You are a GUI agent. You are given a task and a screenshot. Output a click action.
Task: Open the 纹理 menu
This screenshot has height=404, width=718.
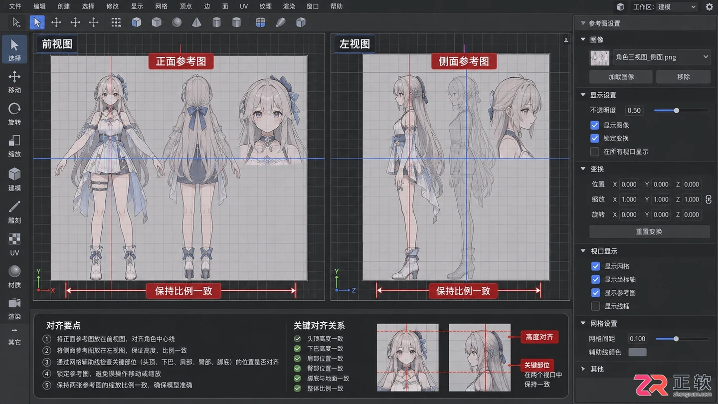pos(265,6)
